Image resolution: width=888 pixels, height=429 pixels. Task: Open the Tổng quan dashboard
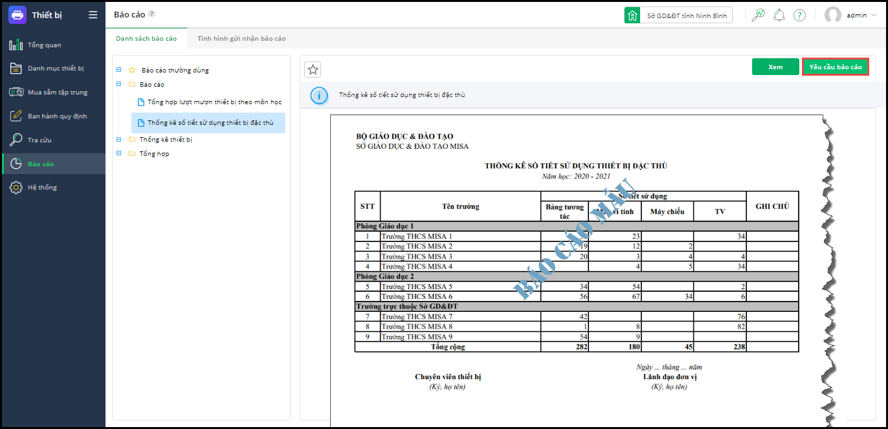44,45
